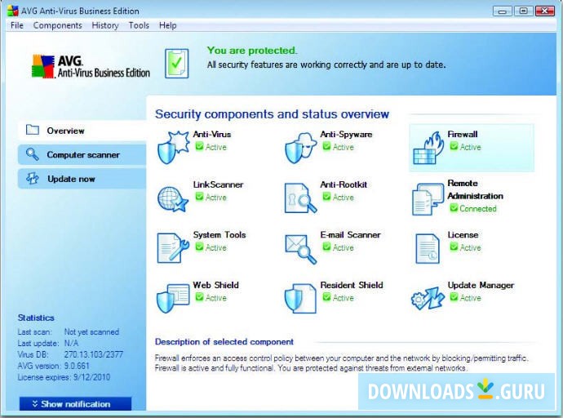Click 'Security components and status overview' heading
The width and height of the screenshot is (563, 418).
[272, 114]
